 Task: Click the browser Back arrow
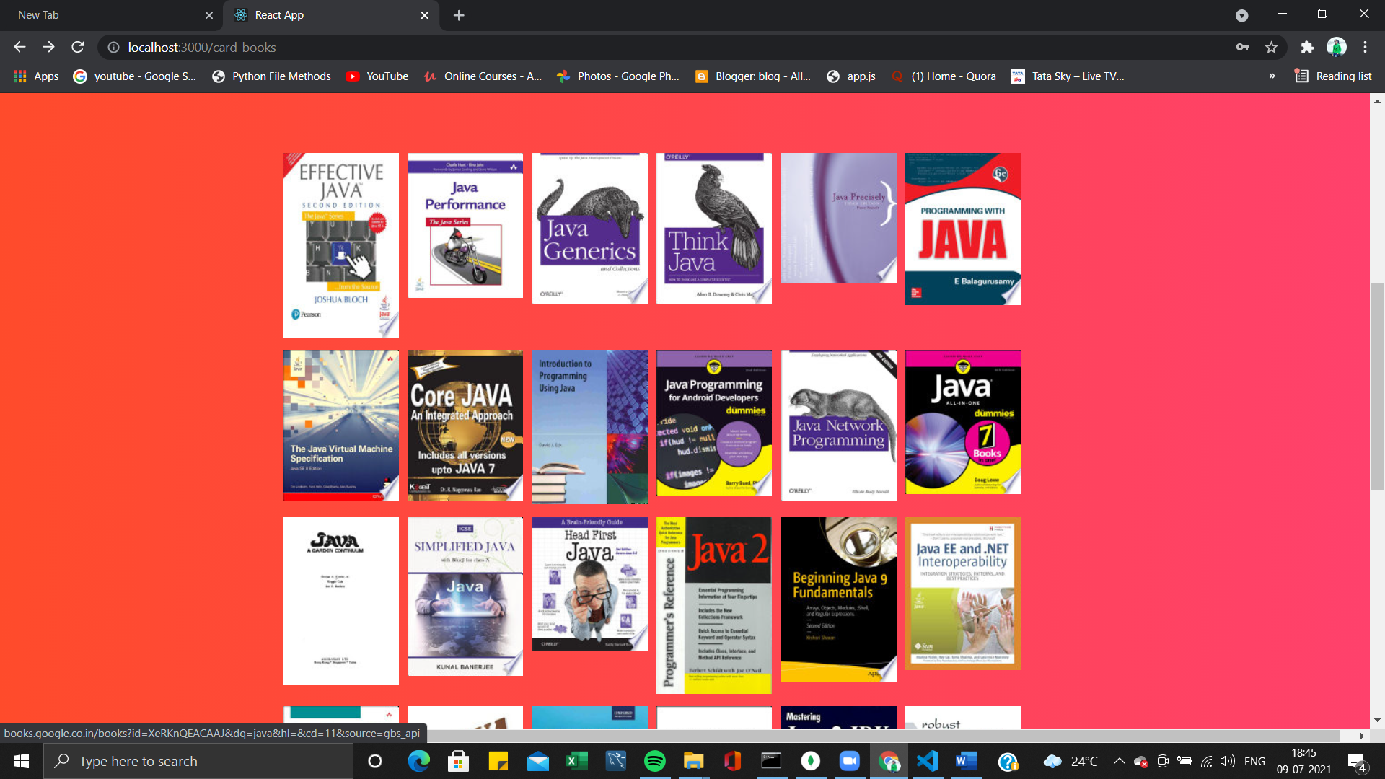(x=19, y=47)
